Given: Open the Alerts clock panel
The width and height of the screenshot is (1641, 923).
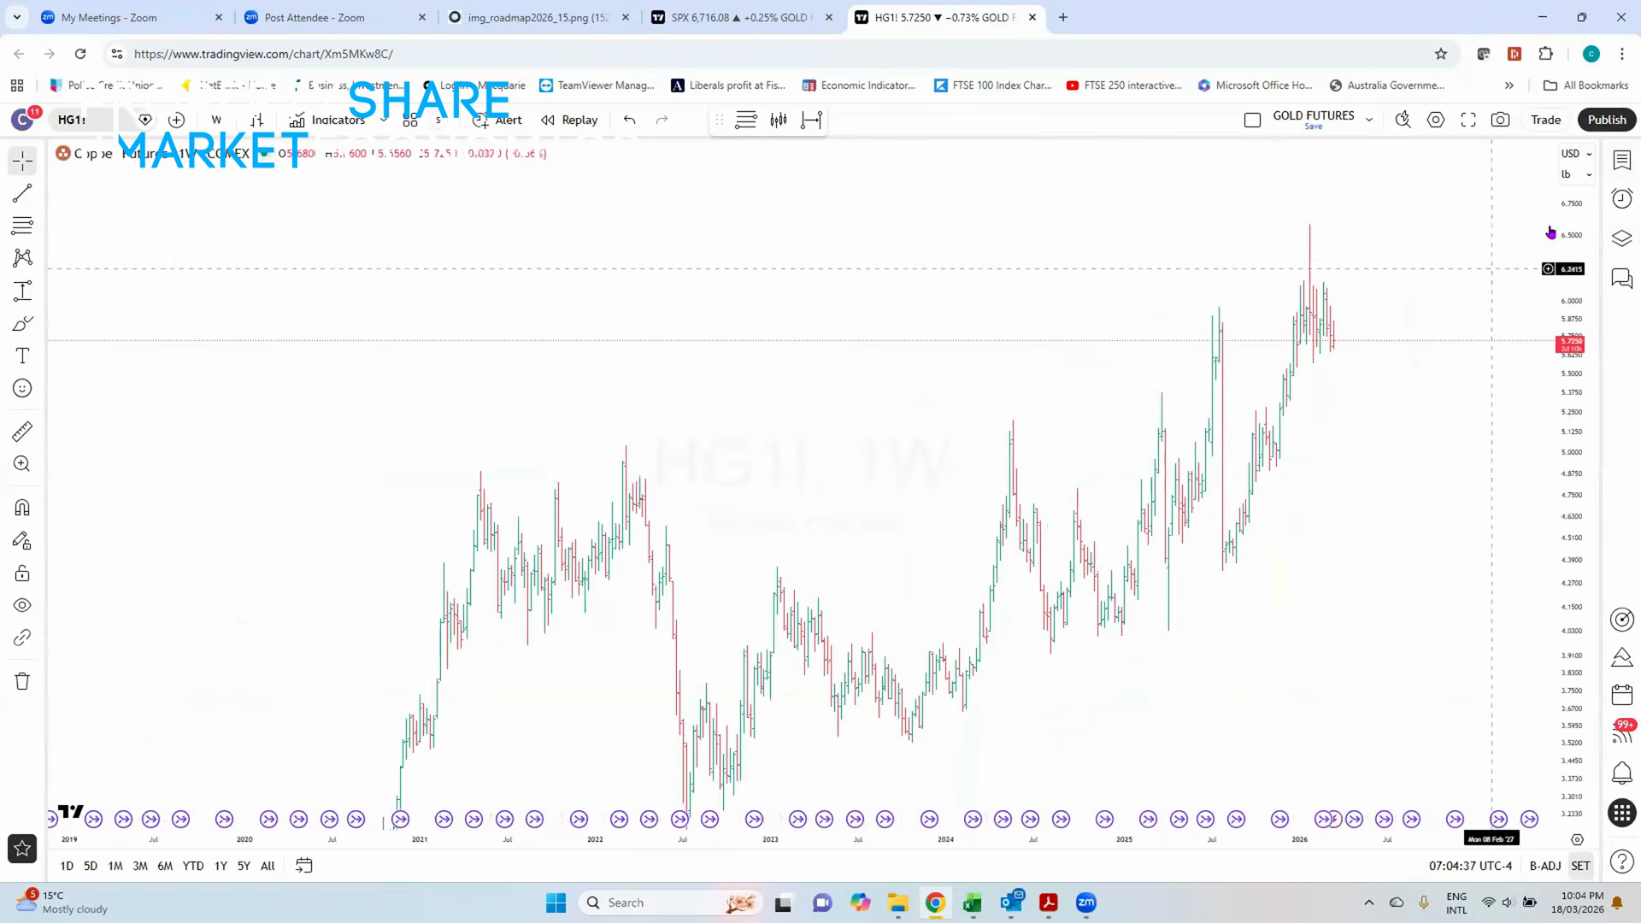Looking at the screenshot, I should 1621,198.
